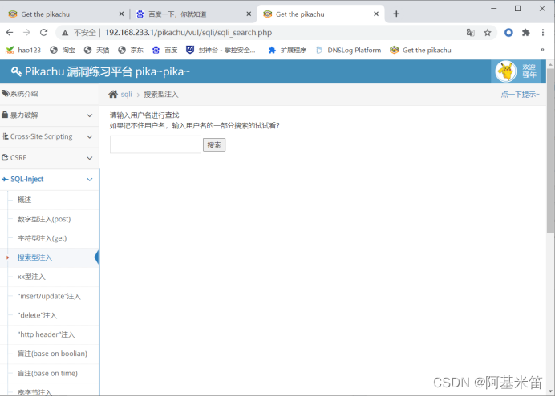Close the Baidu tab
The image size is (555, 397).
(x=249, y=14)
